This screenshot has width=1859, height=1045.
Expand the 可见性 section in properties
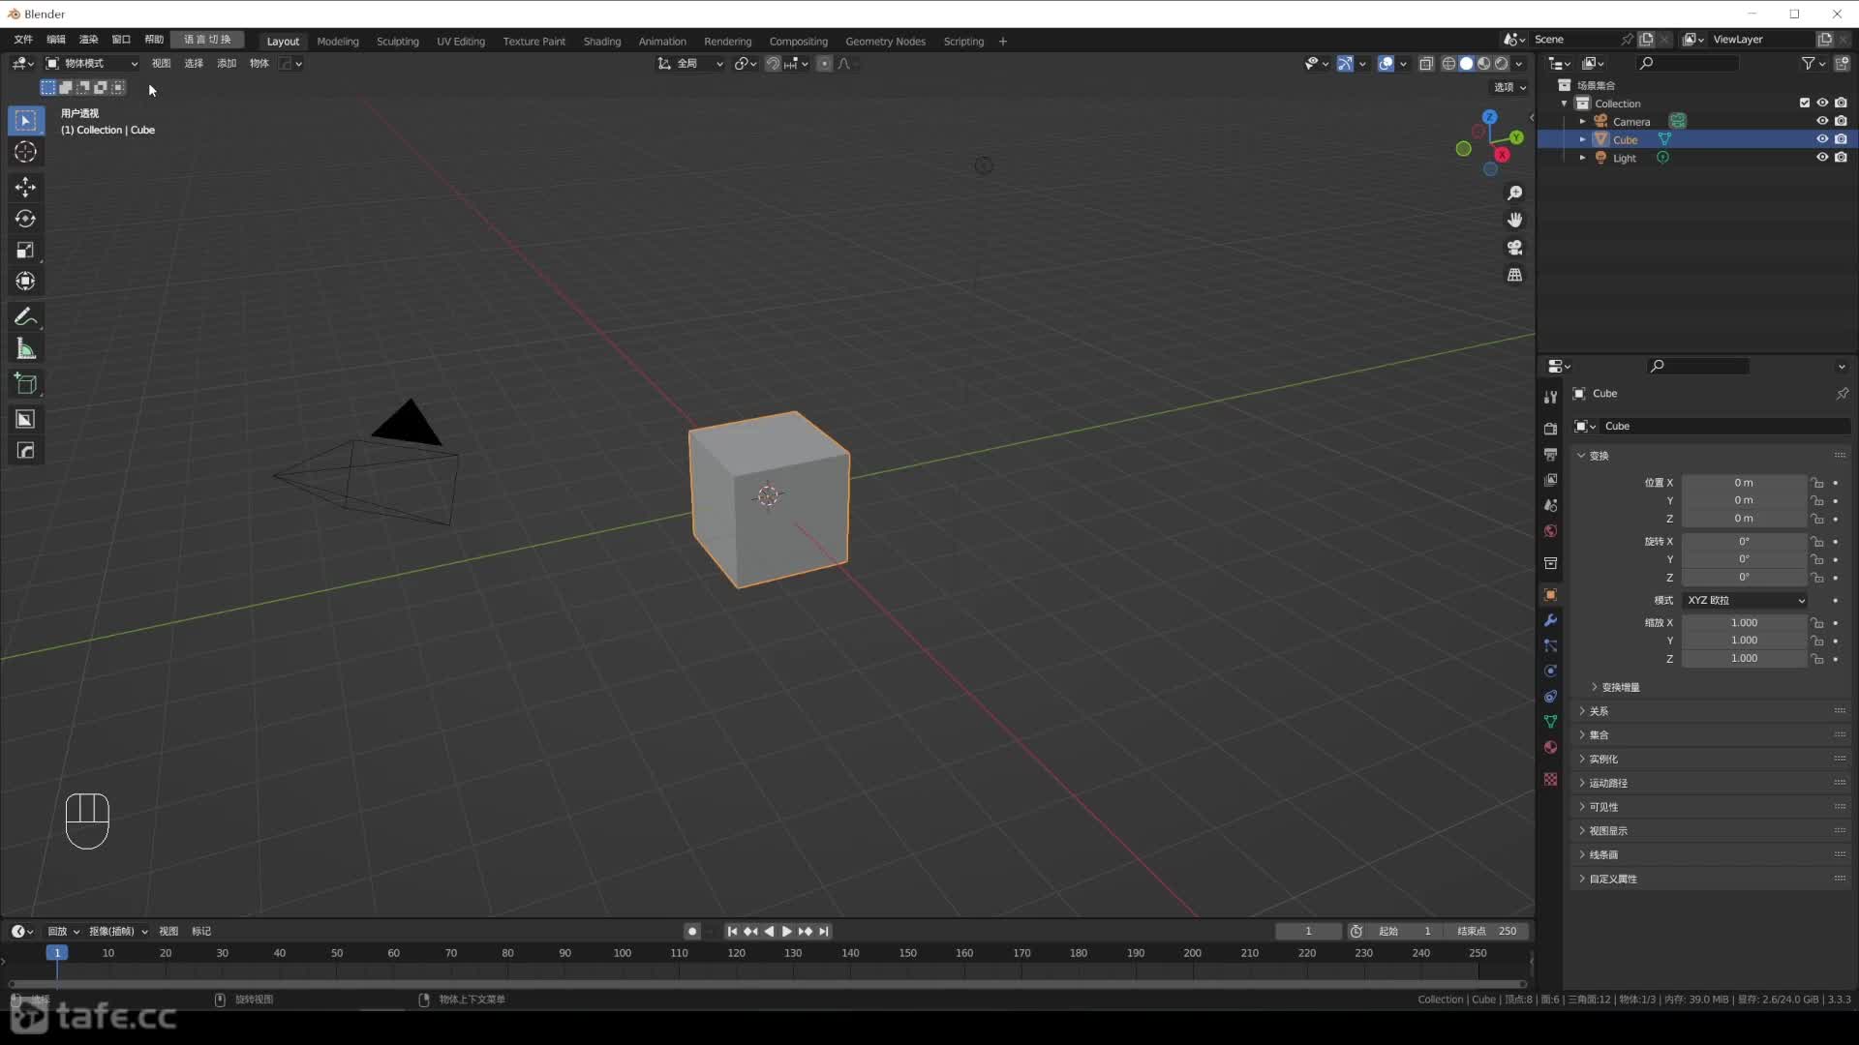point(1602,806)
